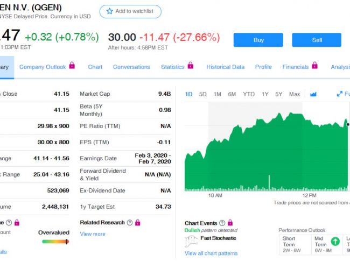
Task: Click Add to watchlist button
Action: pos(130,11)
